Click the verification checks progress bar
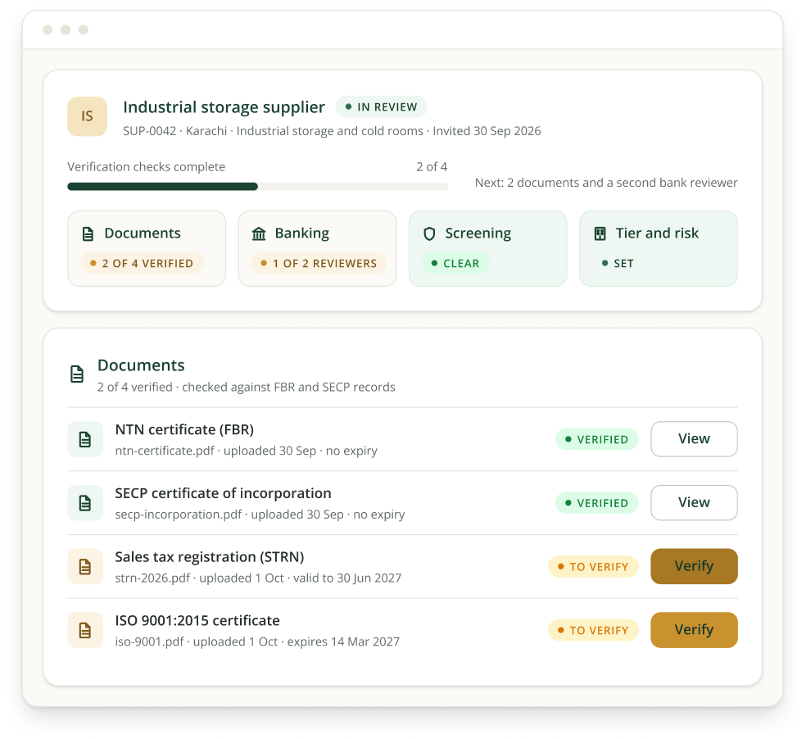The image size is (806, 739). (x=257, y=187)
